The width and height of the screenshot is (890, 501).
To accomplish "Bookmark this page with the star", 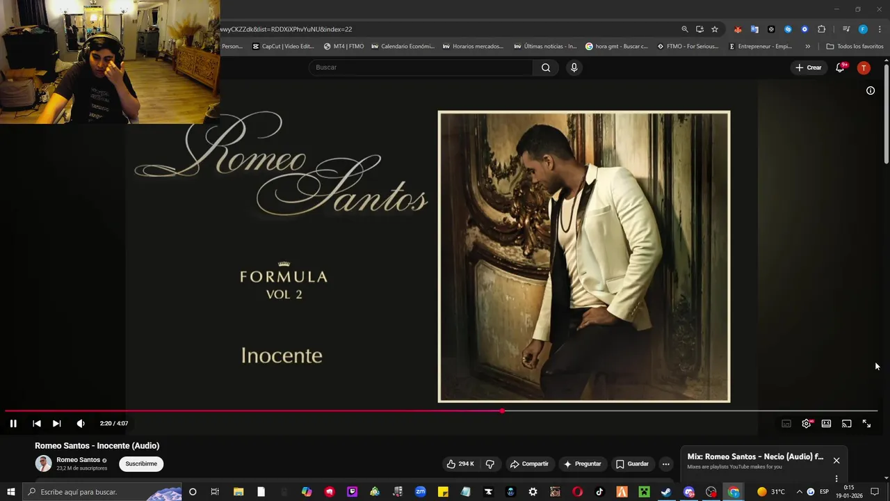I will (715, 29).
